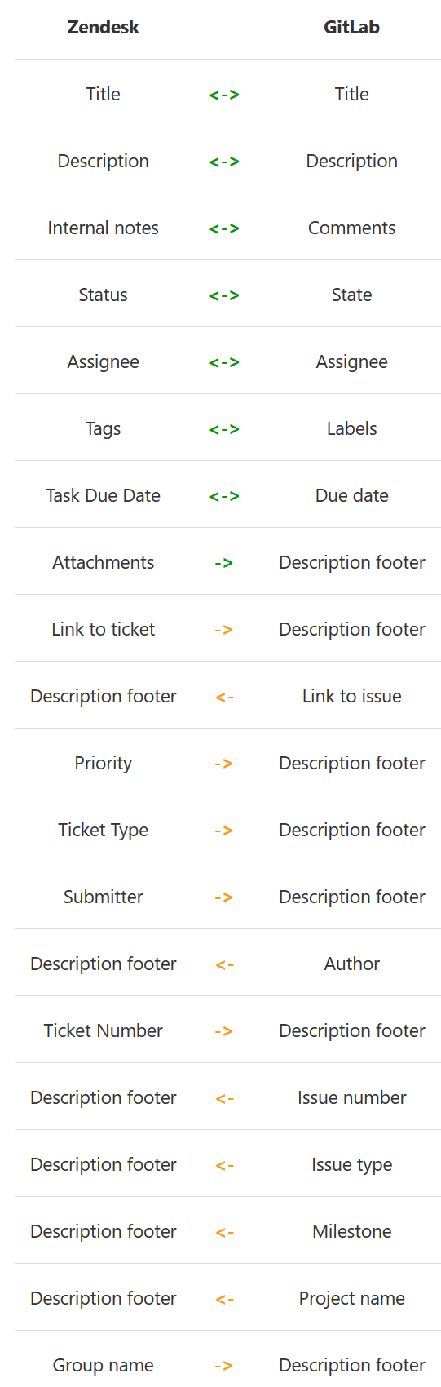
Task: Select the Status field in Zendesk column
Action: (103, 295)
